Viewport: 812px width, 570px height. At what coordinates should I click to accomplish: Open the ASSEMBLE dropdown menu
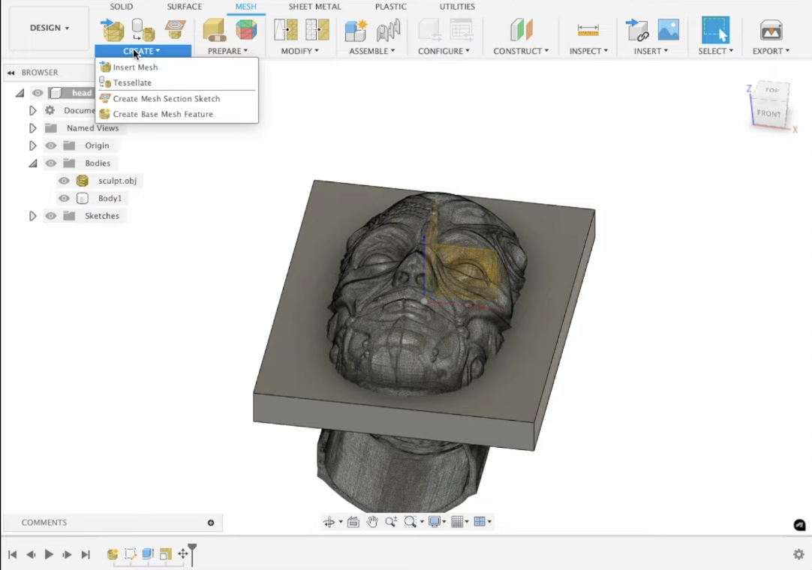pyautogui.click(x=371, y=51)
